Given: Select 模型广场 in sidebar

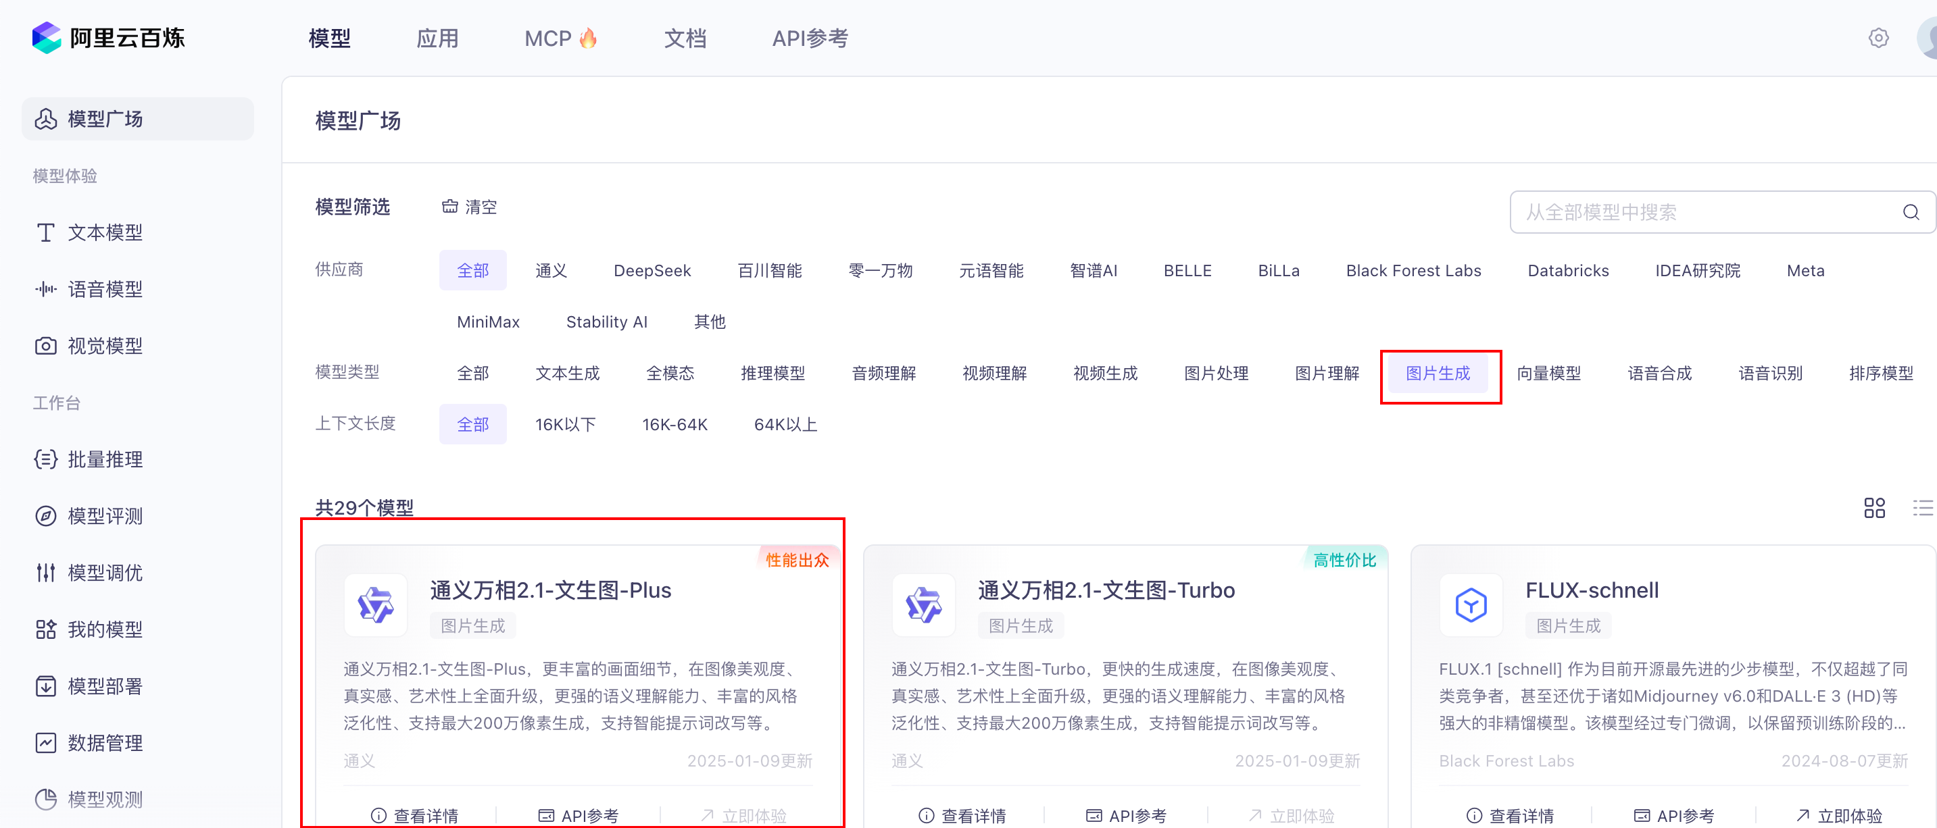Looking at the screenshot, I should pos(138,119).
